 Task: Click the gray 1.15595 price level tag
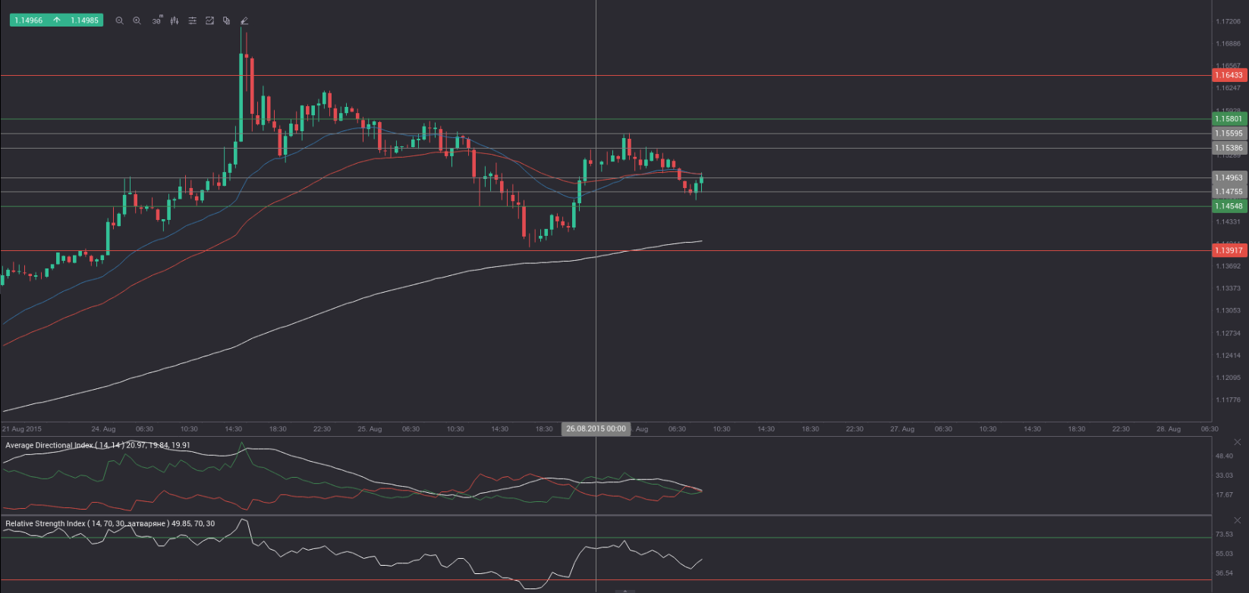(1229, 133)
